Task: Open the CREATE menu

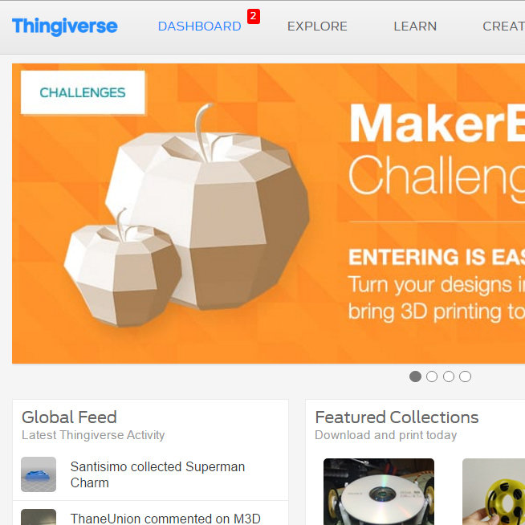Action: pos(503,26)
